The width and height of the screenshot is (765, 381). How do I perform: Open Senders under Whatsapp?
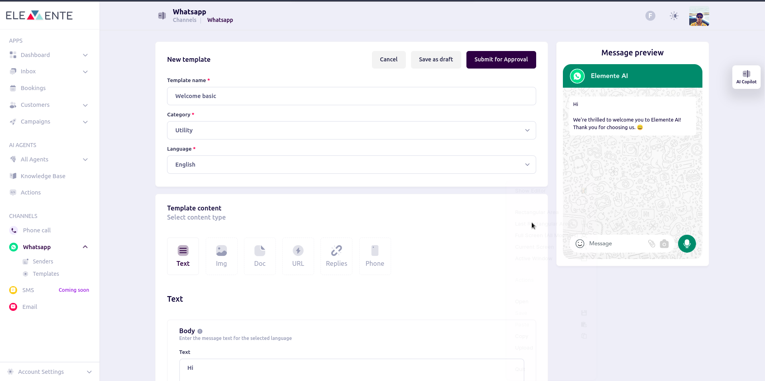click(x=43, y=261)
